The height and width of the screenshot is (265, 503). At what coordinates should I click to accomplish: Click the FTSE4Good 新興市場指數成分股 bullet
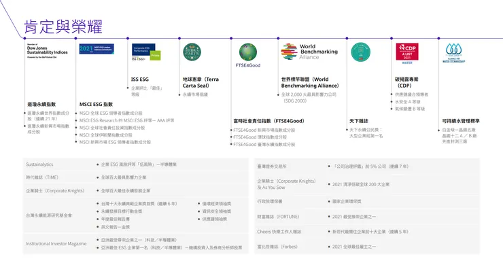click(264, 130)
